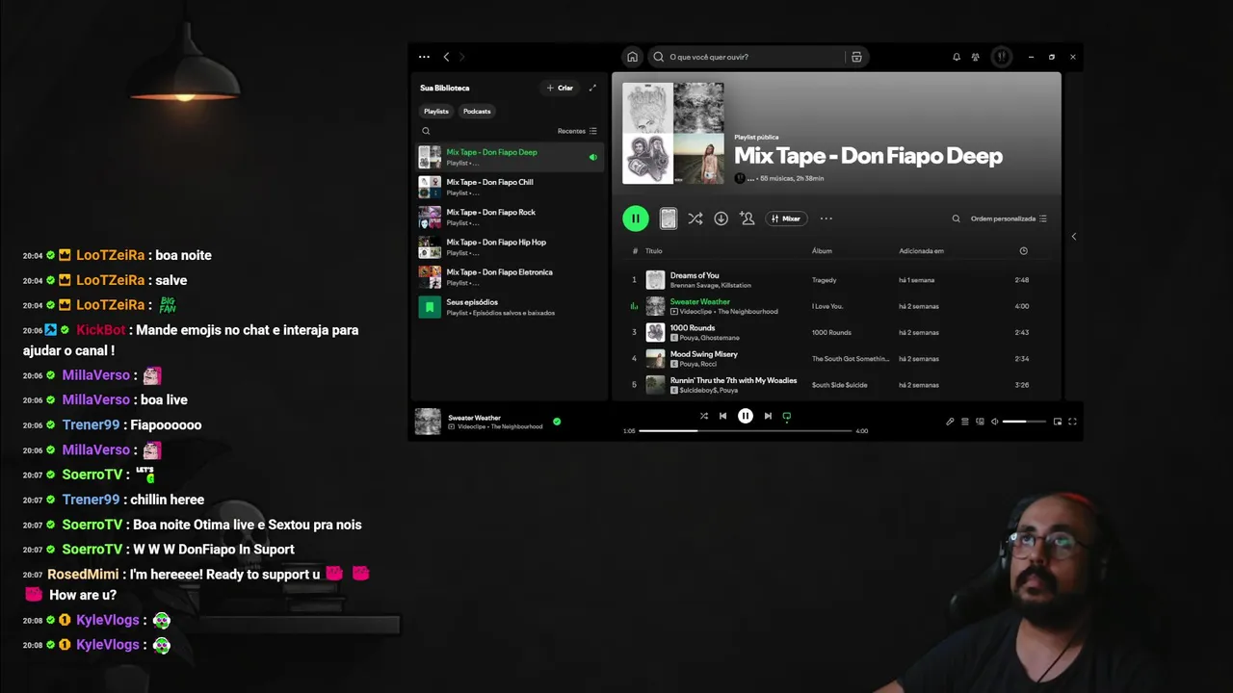Sort by the Álbum column header
Image resolution: width=1233 pixels, height=693 pixels.
822,251
